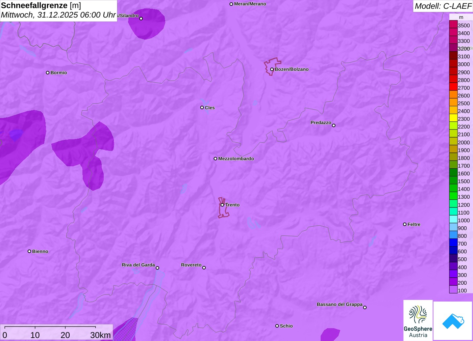Click the blue cloud house logo

453,321
